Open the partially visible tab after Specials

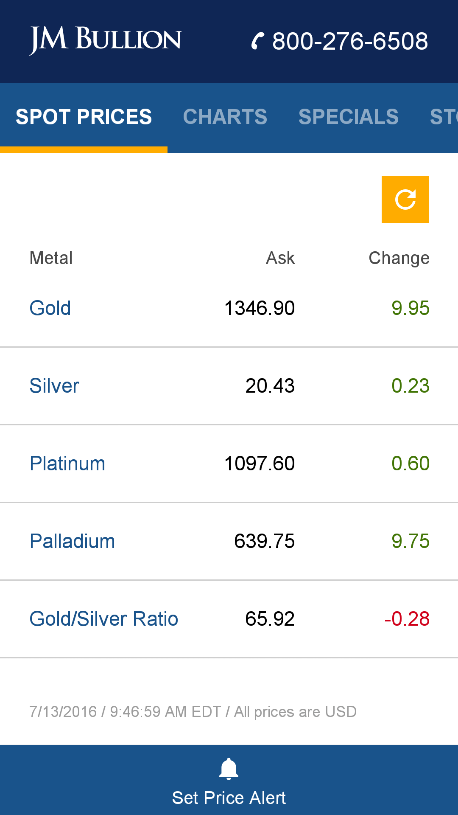tap(443, 117)
